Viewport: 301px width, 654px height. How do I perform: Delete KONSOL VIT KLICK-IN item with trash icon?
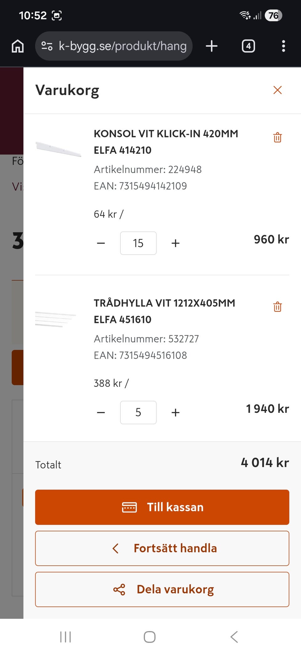(x=277, y=137)
